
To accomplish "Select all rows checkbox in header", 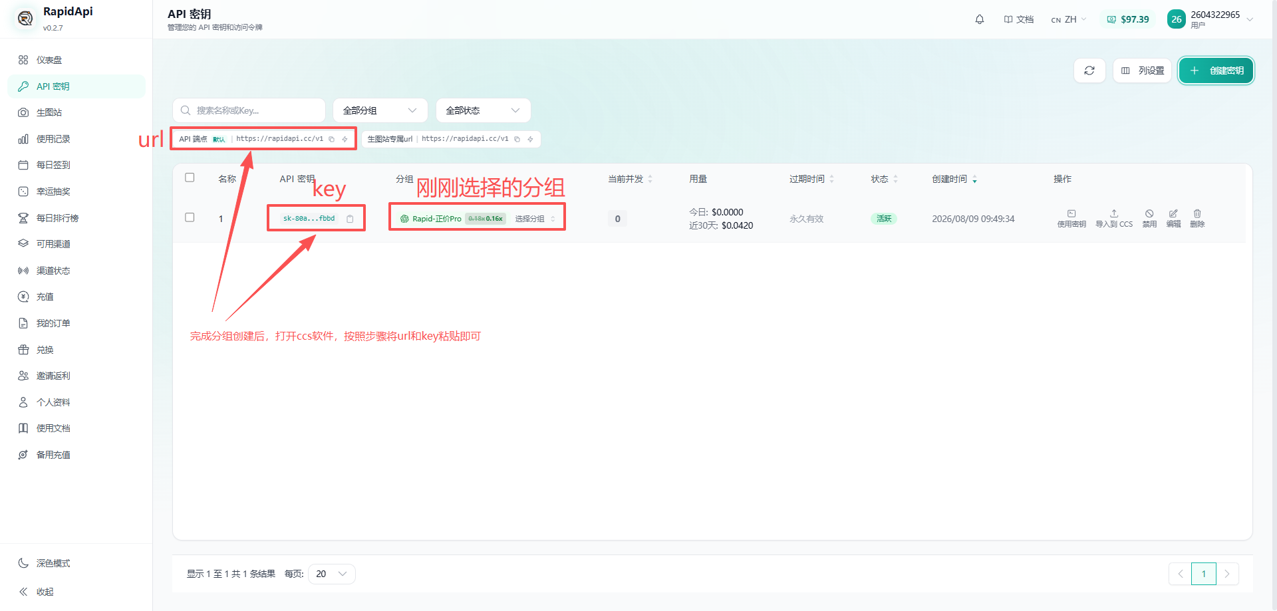I will coord(190,178).
